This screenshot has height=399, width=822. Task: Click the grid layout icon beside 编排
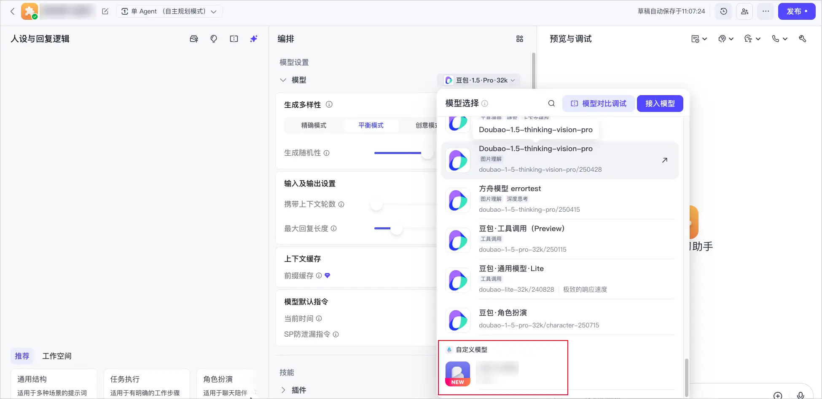[520, 39]
